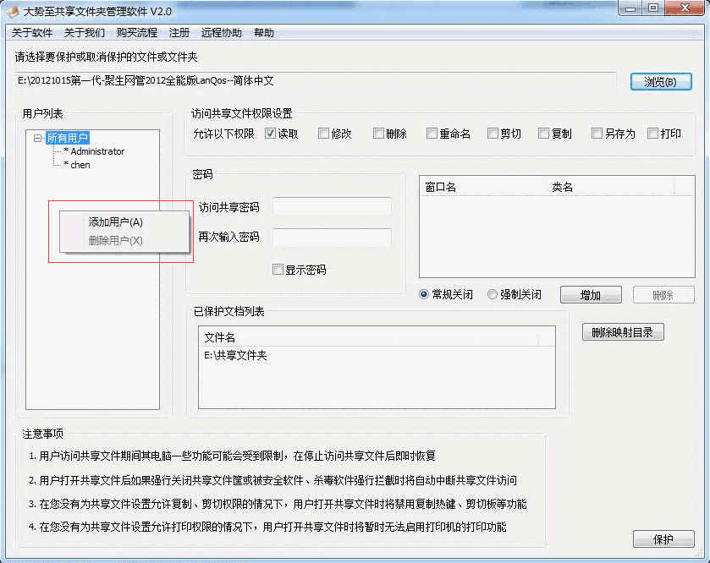Select the 强制关闭 forced close option
Screen dimensions: 710x563
coord(493,294)
